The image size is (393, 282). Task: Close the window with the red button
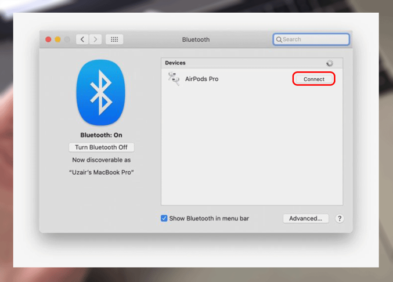point(48,39)
